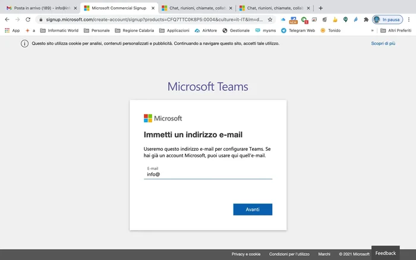Open the Apps grid shortcut
416x260 pixels.
coord(12,30)
